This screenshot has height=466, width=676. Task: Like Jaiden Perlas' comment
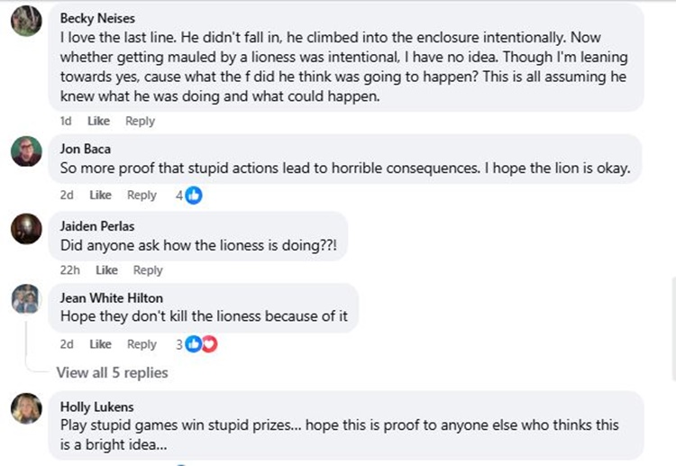[106, 270]
